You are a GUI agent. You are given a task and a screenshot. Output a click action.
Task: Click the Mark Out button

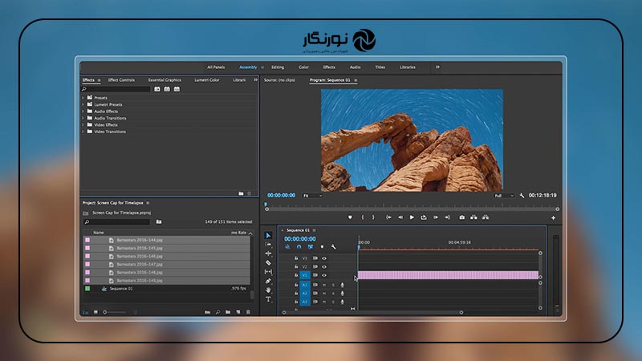coord(373,217)
